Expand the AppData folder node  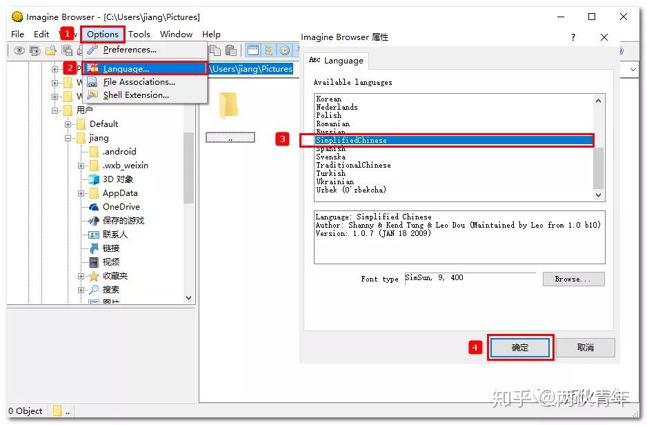[81, 193]
